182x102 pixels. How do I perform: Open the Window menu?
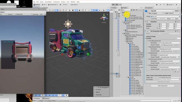click(x=73, y=2)
